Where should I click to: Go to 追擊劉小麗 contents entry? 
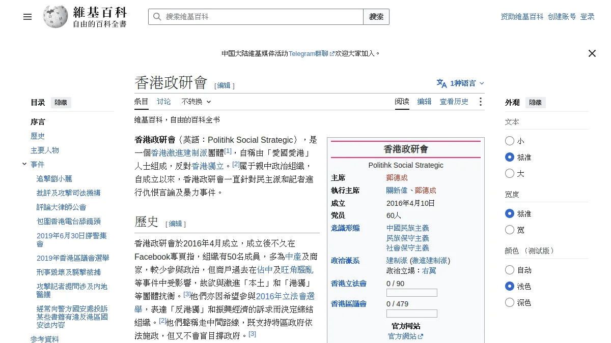pyautogui.click(x=54, y=179)
